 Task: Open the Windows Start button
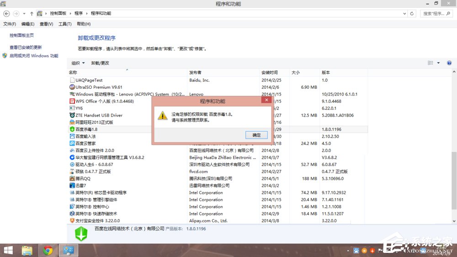(8, 250)
